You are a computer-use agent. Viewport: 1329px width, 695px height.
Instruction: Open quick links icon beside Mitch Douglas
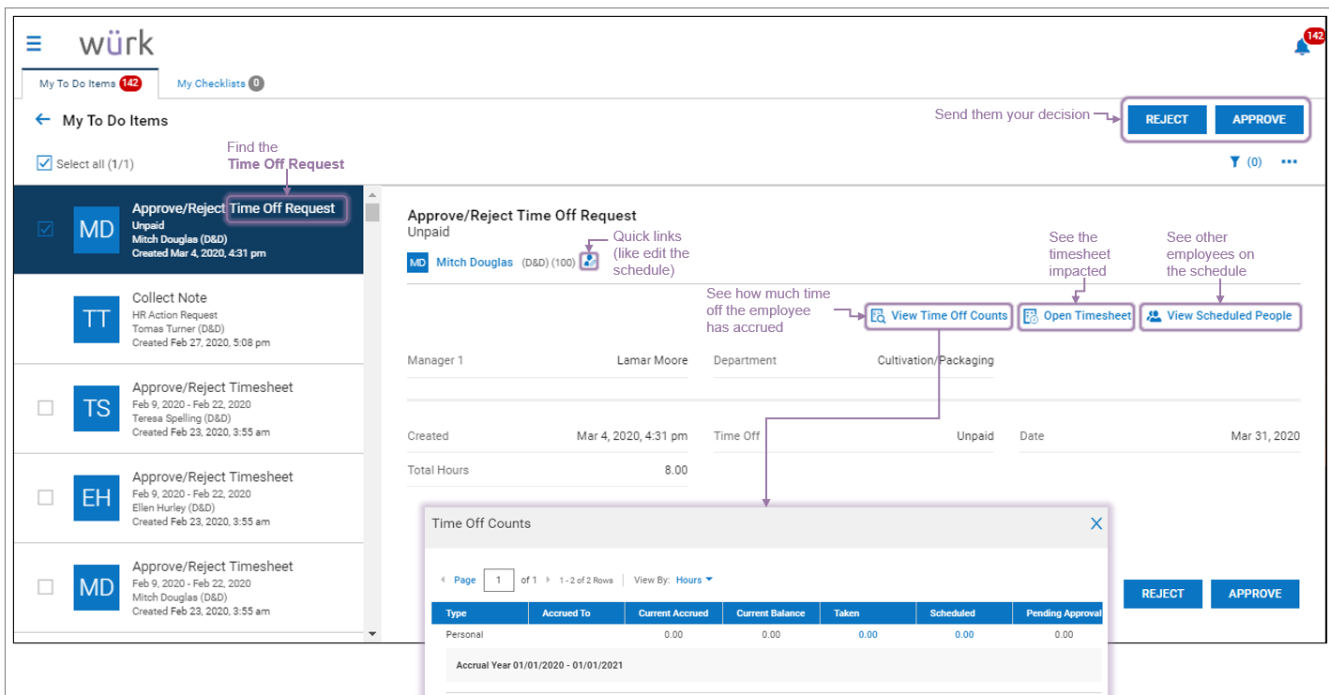[589, 262]
